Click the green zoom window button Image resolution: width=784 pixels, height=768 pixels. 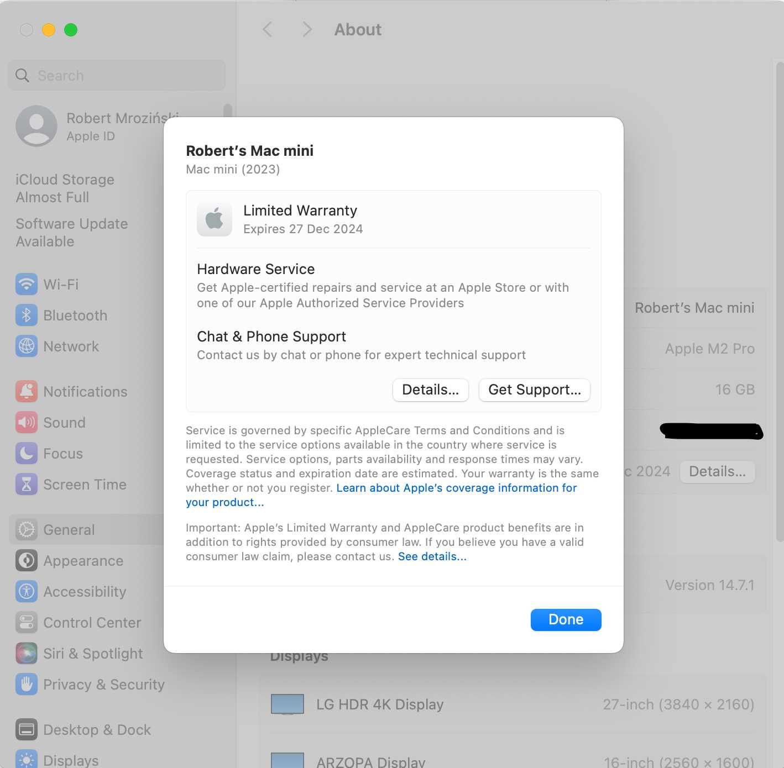point(71,30)
